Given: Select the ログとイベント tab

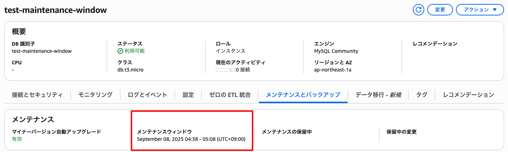Looking at the screenshot, I should coord(147,95).
